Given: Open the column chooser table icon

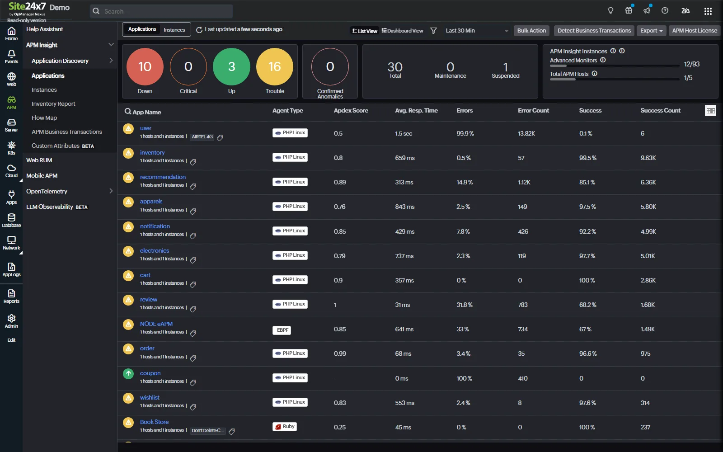Looking at the screenshot, I should pyautogui.click(x=710, y=111).
